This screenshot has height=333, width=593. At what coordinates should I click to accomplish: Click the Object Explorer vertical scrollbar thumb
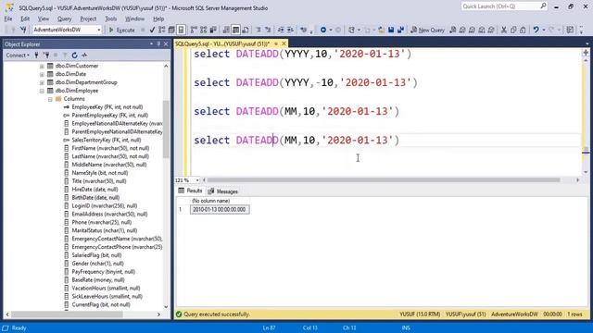pyautogui.click(x=166, y=129)
